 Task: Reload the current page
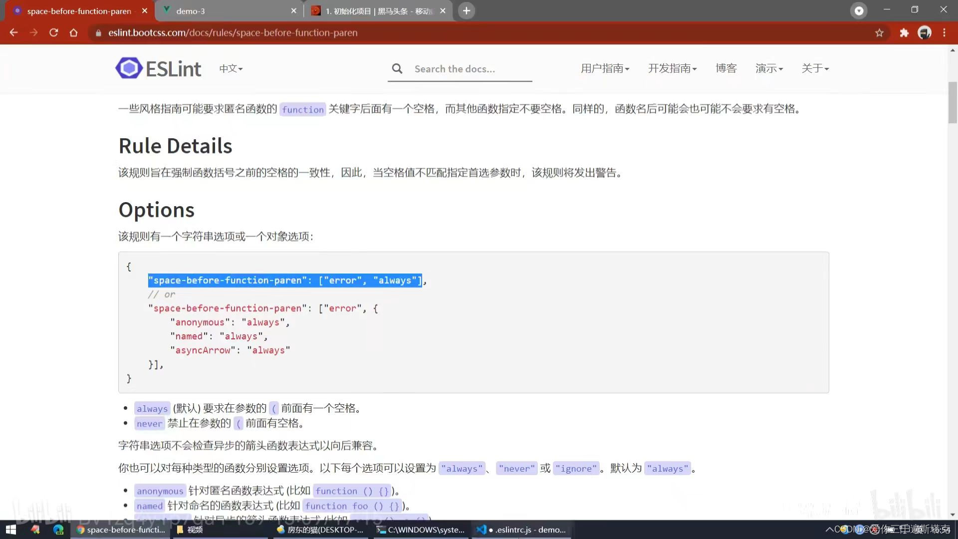click(x=53, y=32)
